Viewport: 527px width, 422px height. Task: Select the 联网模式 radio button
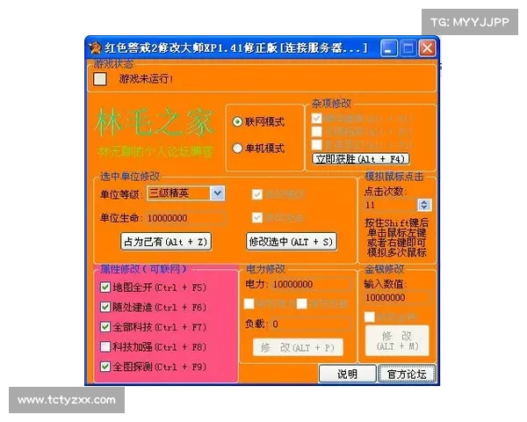(x=237, y=121)
